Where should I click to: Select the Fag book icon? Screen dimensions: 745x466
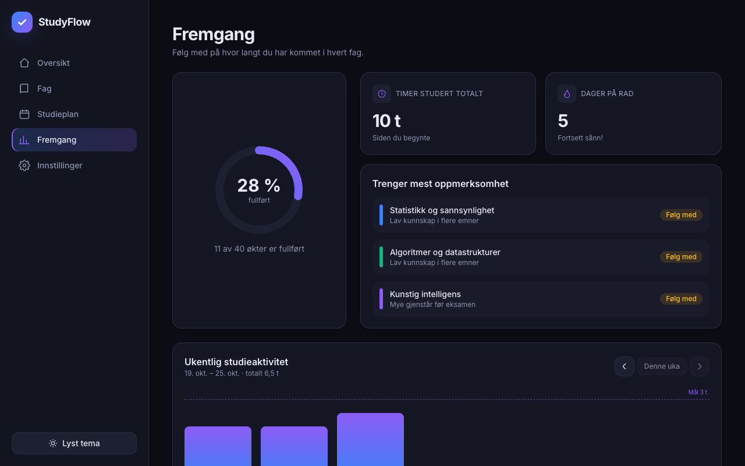coord(24,89)
